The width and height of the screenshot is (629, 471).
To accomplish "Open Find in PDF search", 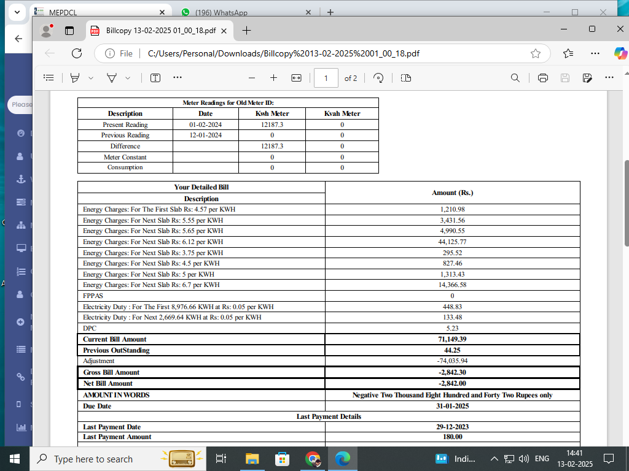I will pos(516,78).
